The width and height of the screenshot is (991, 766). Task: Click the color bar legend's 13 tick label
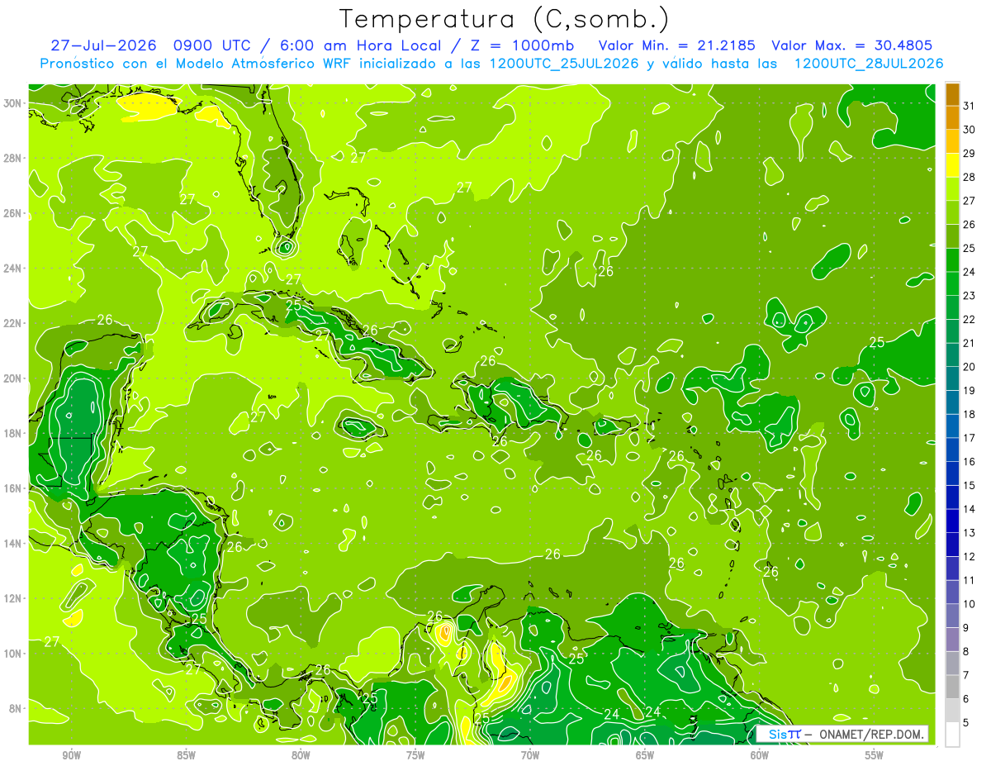pyautogui.click(x=969, y=533)
